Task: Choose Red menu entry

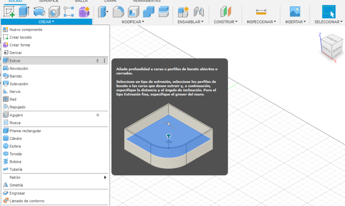Action: 55,99
